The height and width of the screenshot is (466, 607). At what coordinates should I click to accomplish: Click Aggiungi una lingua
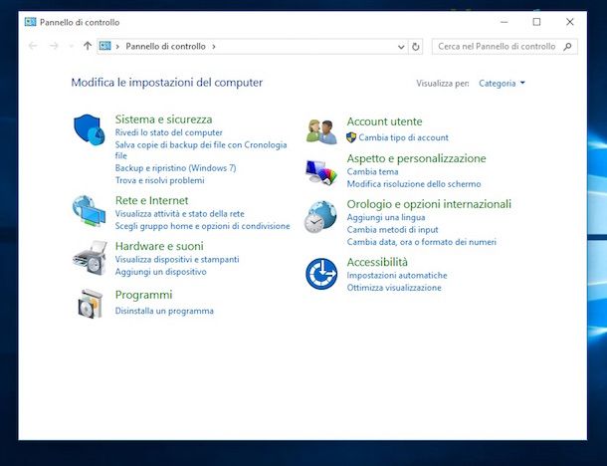(386, 217)
